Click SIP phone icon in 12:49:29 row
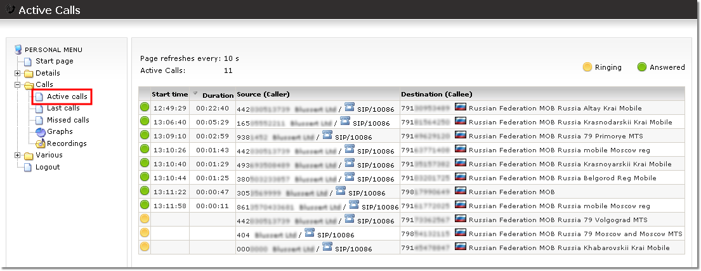Image resolution: width=701 pixels, height=271 pixels. tap(350, 107)
